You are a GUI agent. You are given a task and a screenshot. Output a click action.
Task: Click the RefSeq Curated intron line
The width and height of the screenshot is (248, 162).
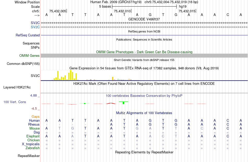pyautogui.click(x=144, y=35)
